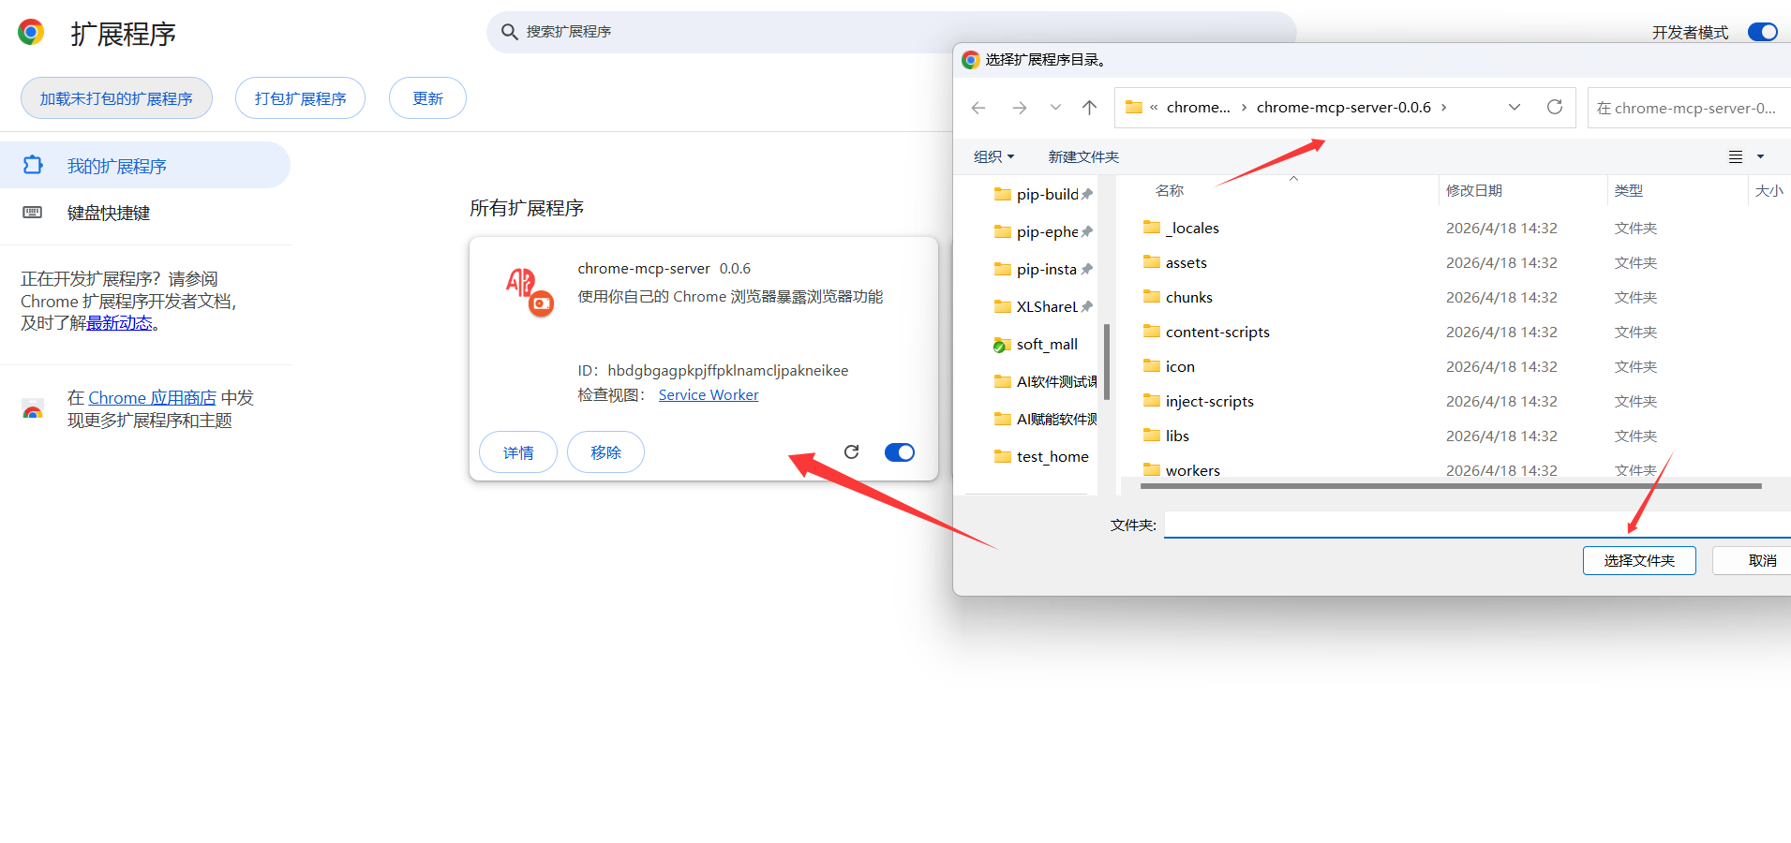
Task: Click the navigation pane vertical scrollbar
Action: (1106, 362)
